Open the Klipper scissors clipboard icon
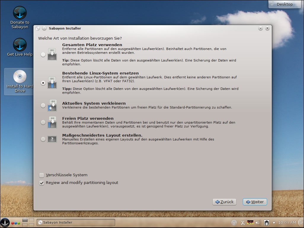 243,223
